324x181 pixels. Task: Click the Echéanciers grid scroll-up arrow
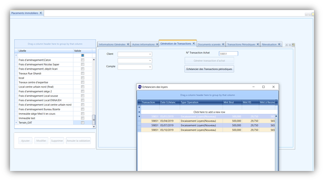tap(276, 116)
